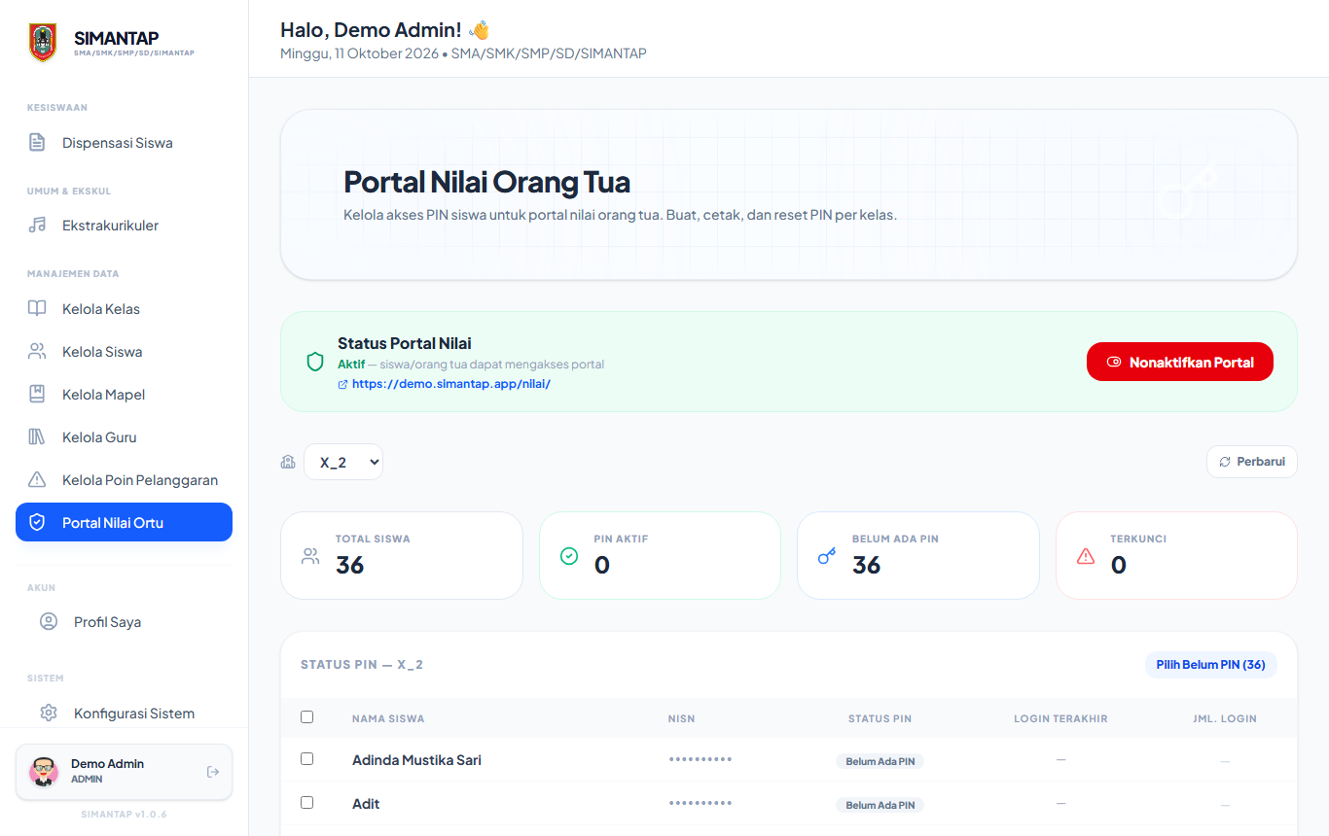
Task: Open Dispensasi Siswa menu
Action: pos(124,143)
